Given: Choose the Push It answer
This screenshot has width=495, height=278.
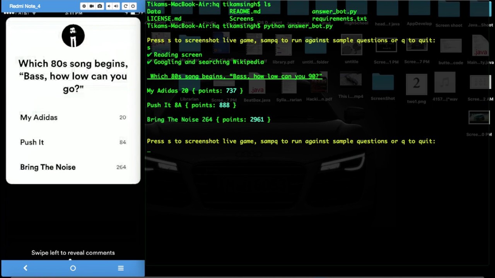Looking at the screenshot, I should click(x=73, y=142).
